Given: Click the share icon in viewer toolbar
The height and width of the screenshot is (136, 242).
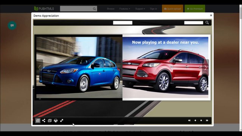Looking at the screenshot, I should coord(44,121).
